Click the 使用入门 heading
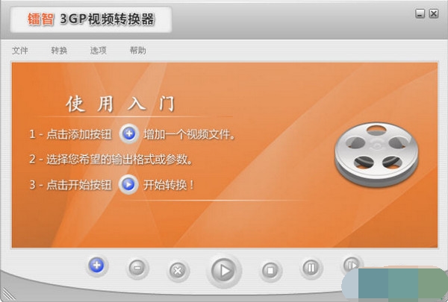Screen dimensions: 448x302 click(x=120, y=104)
